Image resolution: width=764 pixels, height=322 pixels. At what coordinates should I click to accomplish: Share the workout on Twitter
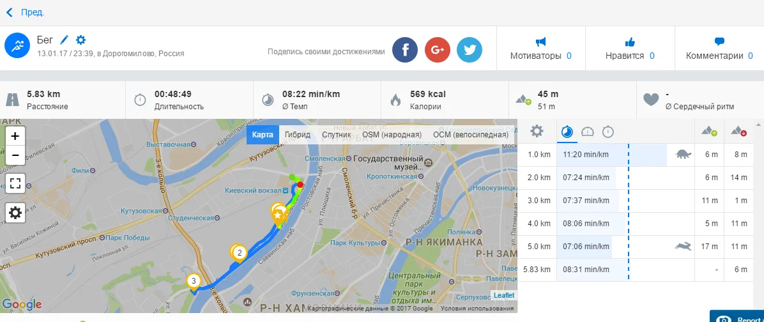pos(470,50)
